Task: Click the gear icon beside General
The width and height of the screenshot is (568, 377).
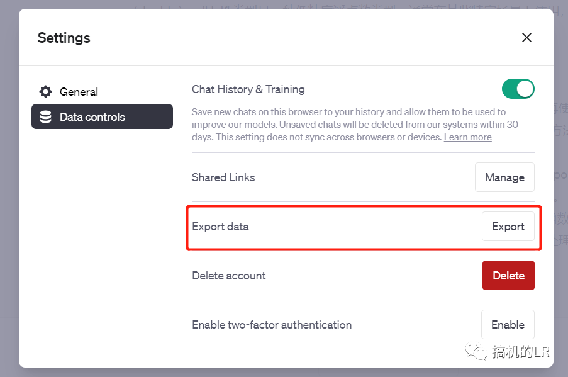Action: 45,92
